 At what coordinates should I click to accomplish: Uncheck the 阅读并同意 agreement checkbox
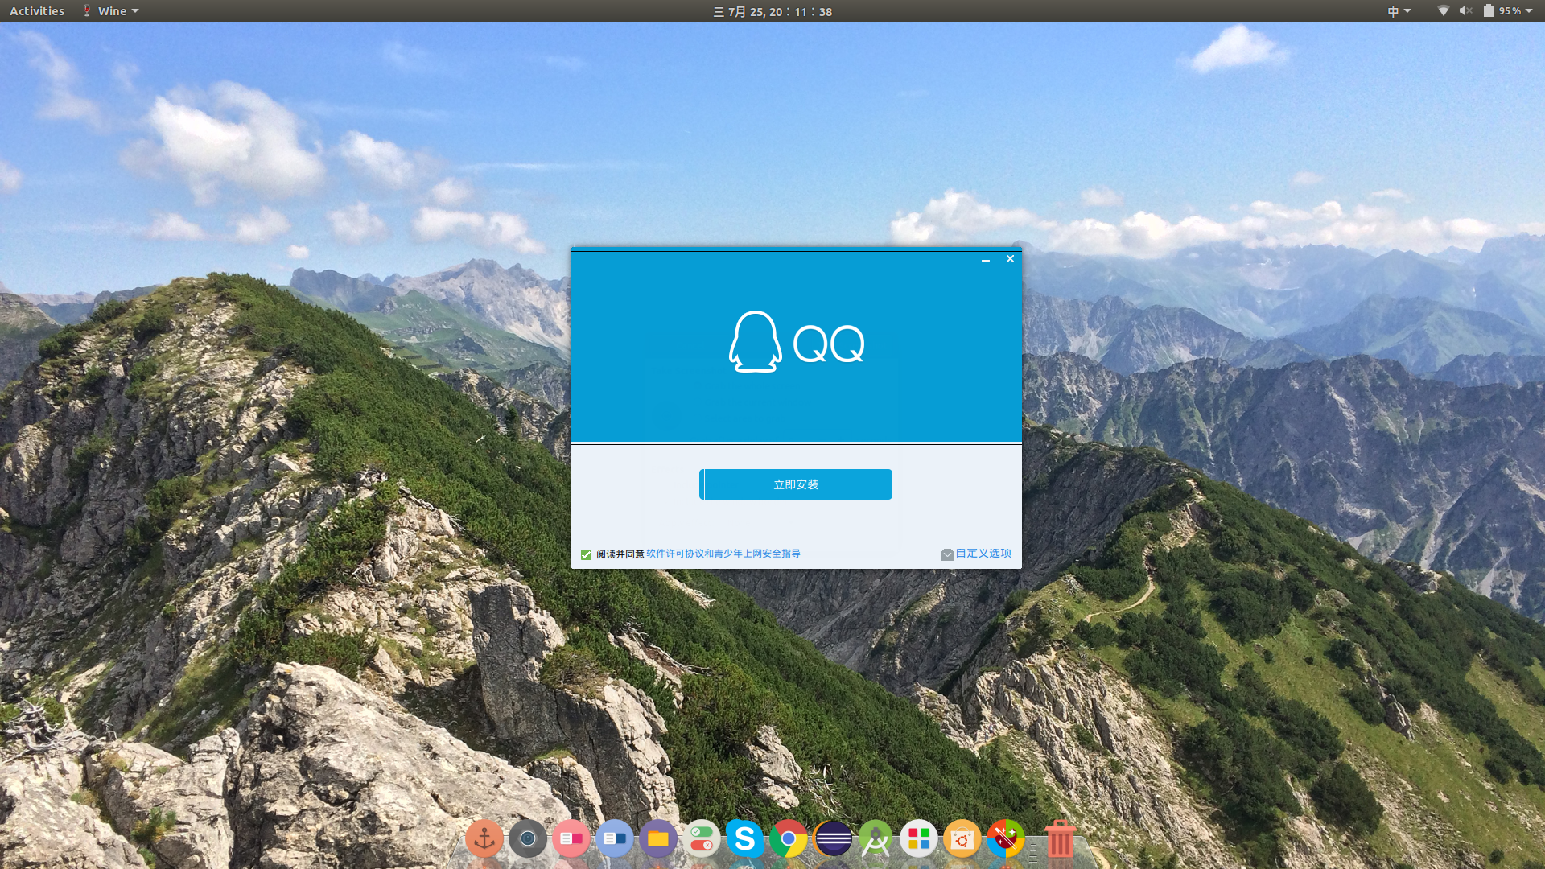pos(586,554)
